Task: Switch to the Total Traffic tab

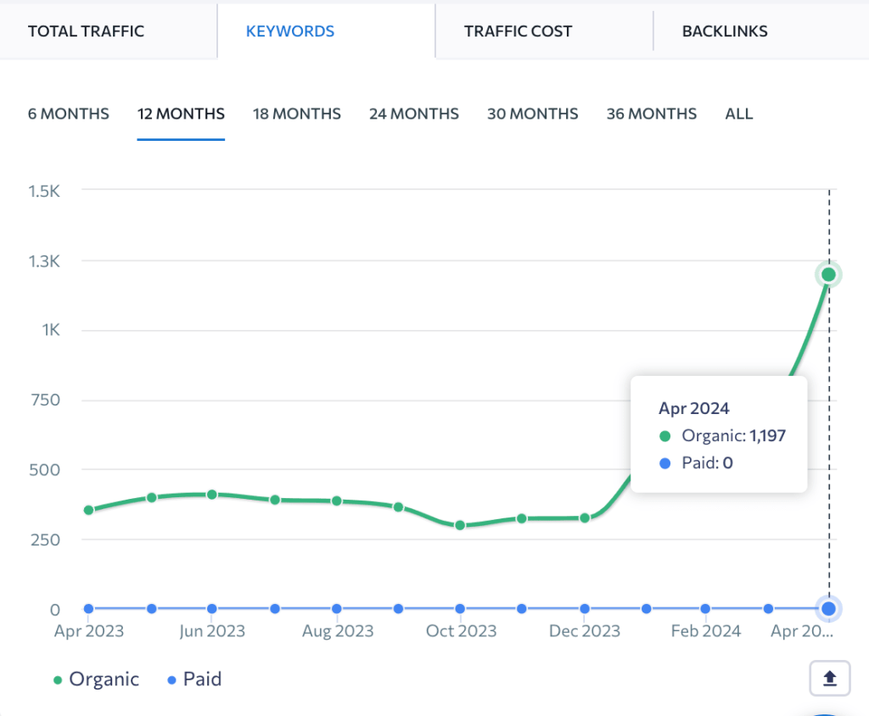Action: point(86,31)
